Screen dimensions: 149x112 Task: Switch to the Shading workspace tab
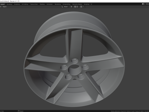42,4
